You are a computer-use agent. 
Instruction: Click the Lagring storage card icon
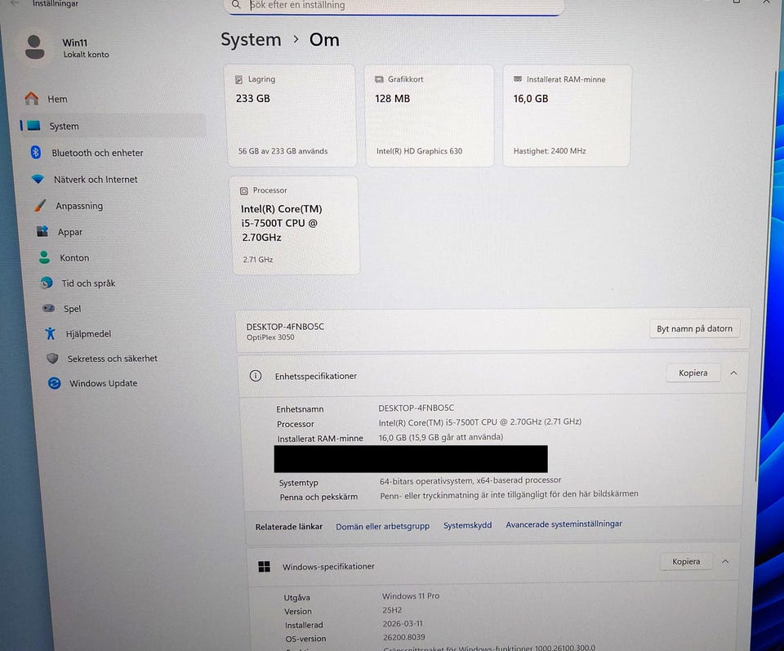[x=239, y=79]
